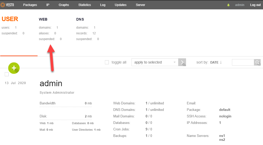Click the Vesta logo icon
Image resolution: width=263 pixels, height=145 pixels.
pyautogui.click(x=3, y=5)
